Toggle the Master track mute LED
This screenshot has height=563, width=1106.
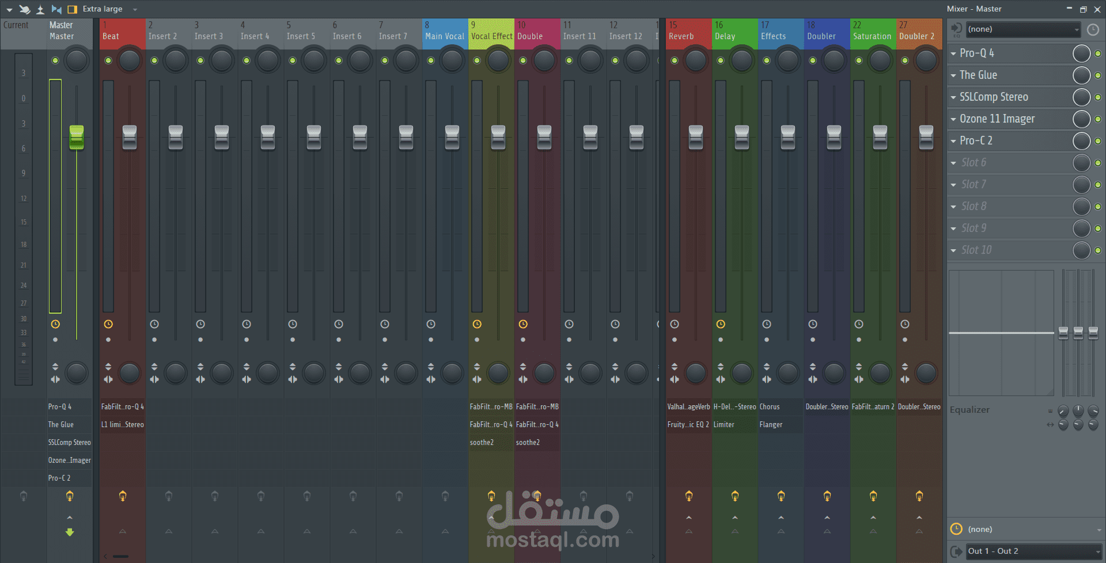(x=55, y=60)
